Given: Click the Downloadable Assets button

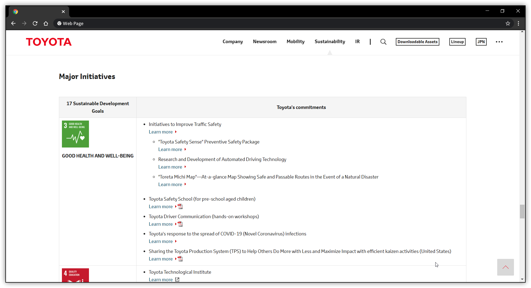Looking at the screenshot, I should 417,42.
